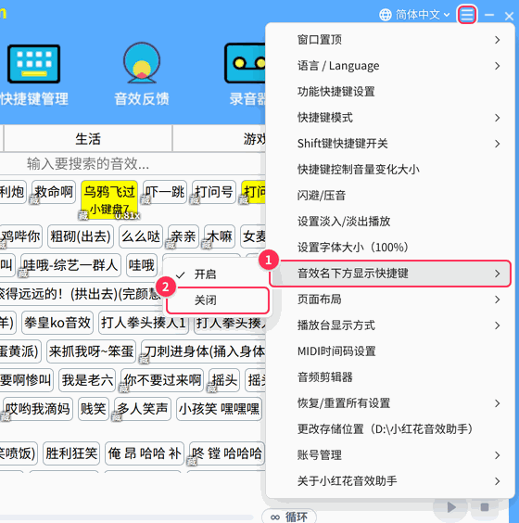Expand 播放台显示方式 submenu
This screenshot has height=523, width=519.
pyautogui.click(x=390, y=325)
